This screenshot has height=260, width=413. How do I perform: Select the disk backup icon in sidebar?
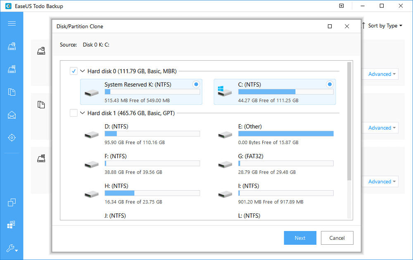(12, 46)
